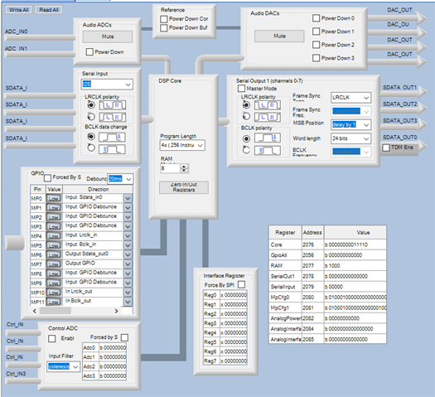Click Reg0 value field
This screenshot has height=397, width=435.
coord(234,295)
